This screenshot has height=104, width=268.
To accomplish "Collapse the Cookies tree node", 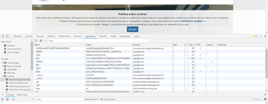I will (3, 76).
